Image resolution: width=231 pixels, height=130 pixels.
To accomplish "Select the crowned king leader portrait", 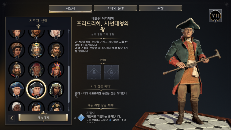I will click(36, 50).
